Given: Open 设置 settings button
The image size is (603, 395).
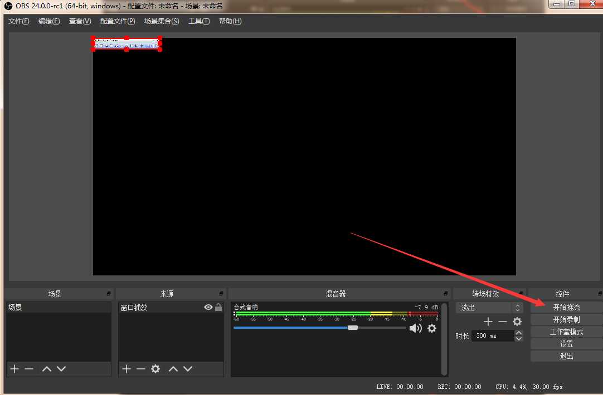Looking at the screenshot, I should [566, 344].
